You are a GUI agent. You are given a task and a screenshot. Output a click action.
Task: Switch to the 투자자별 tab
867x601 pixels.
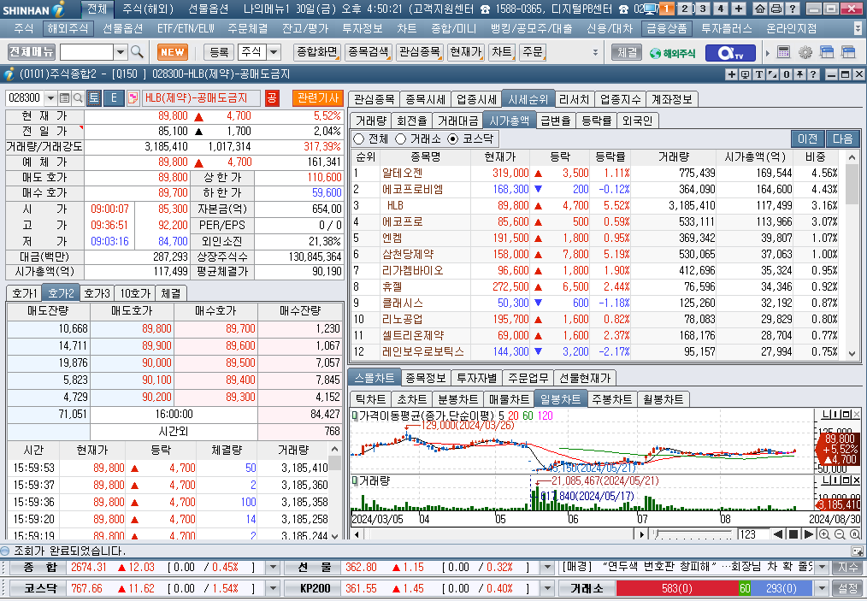pos(476,378)
